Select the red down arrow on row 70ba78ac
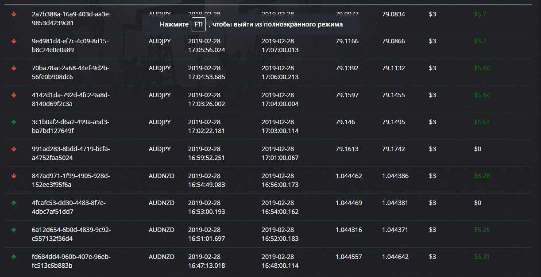The width and height of the screenshot is (541, 277). click(14, 68)
